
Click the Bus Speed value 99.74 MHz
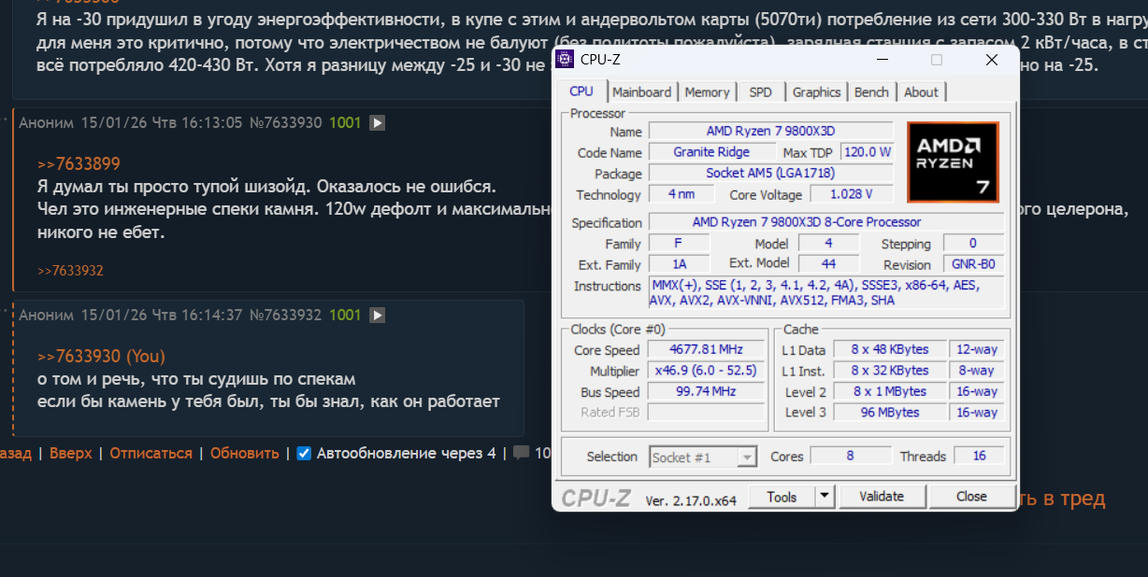pos(706,391)
